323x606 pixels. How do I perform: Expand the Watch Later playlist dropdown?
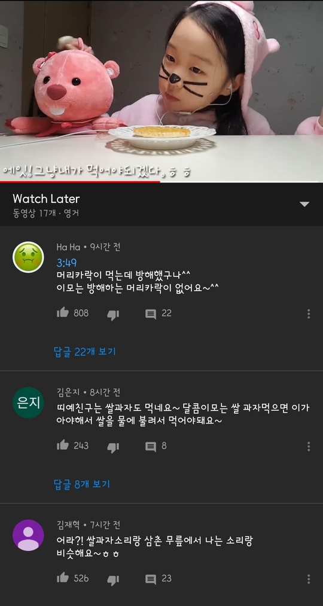[x=304, y=204]
